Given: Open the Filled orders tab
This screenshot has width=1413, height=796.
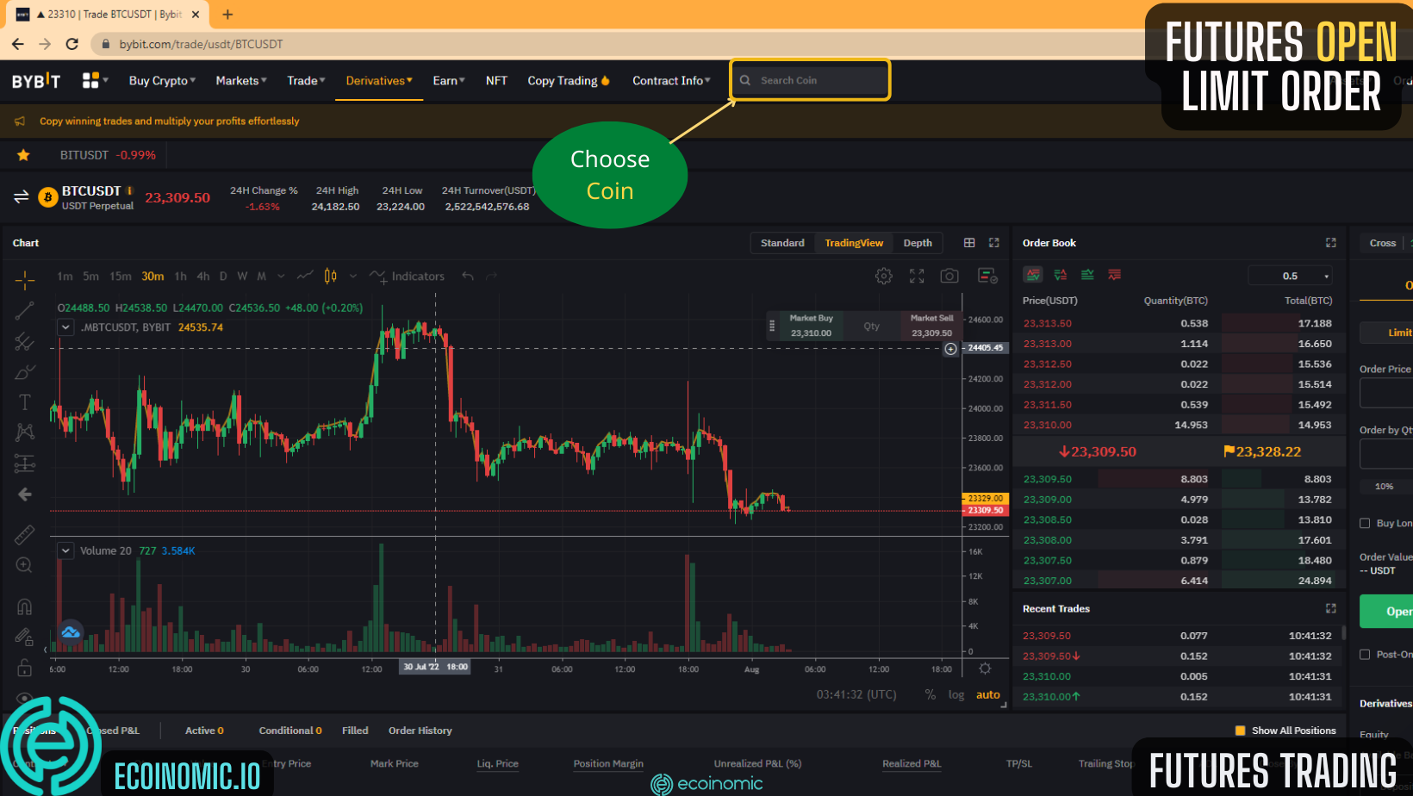Looking at the screenshot, I should [x=355, y=731].
